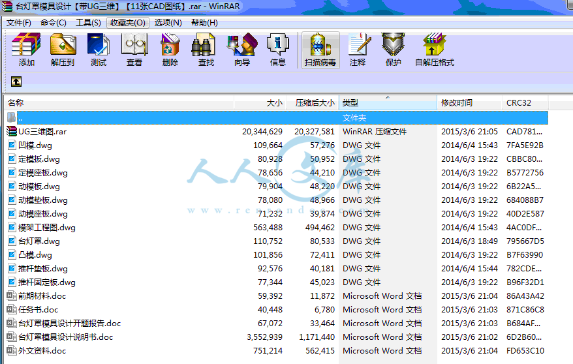Click the Find (查找) binoculars icon
573x364 pixels.
203,44
